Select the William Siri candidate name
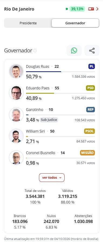This screenshot has height=244, width=103. point(35,131)
